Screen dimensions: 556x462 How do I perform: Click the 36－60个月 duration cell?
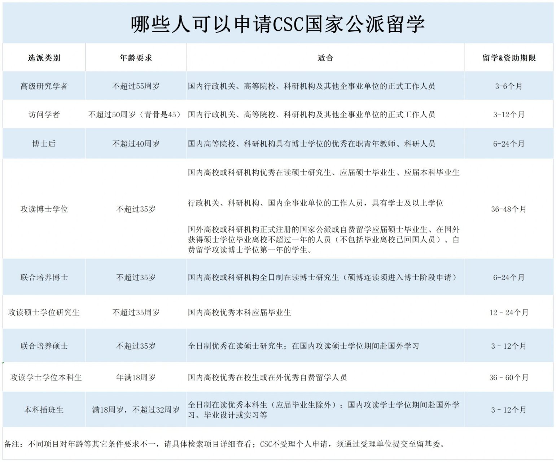[x=509, y=377]
